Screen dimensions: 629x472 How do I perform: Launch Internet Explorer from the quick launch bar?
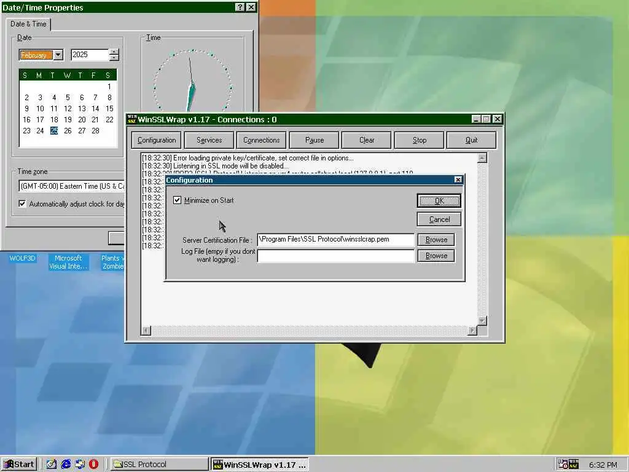pyautogui.click(x=66, y=465)
